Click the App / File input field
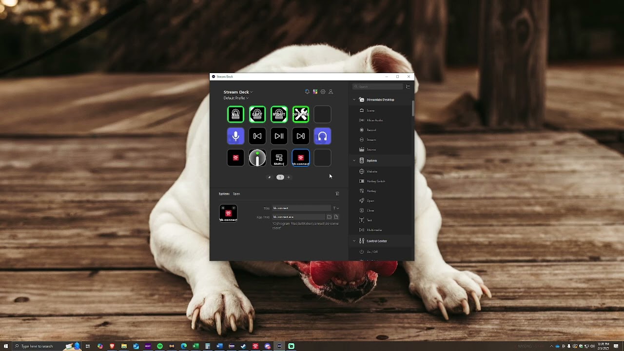624x351 pixels. tap(298, 217)
